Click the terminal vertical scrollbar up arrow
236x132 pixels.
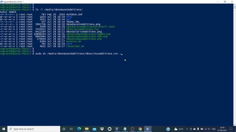pyautogui.click(x=235, y=5)
